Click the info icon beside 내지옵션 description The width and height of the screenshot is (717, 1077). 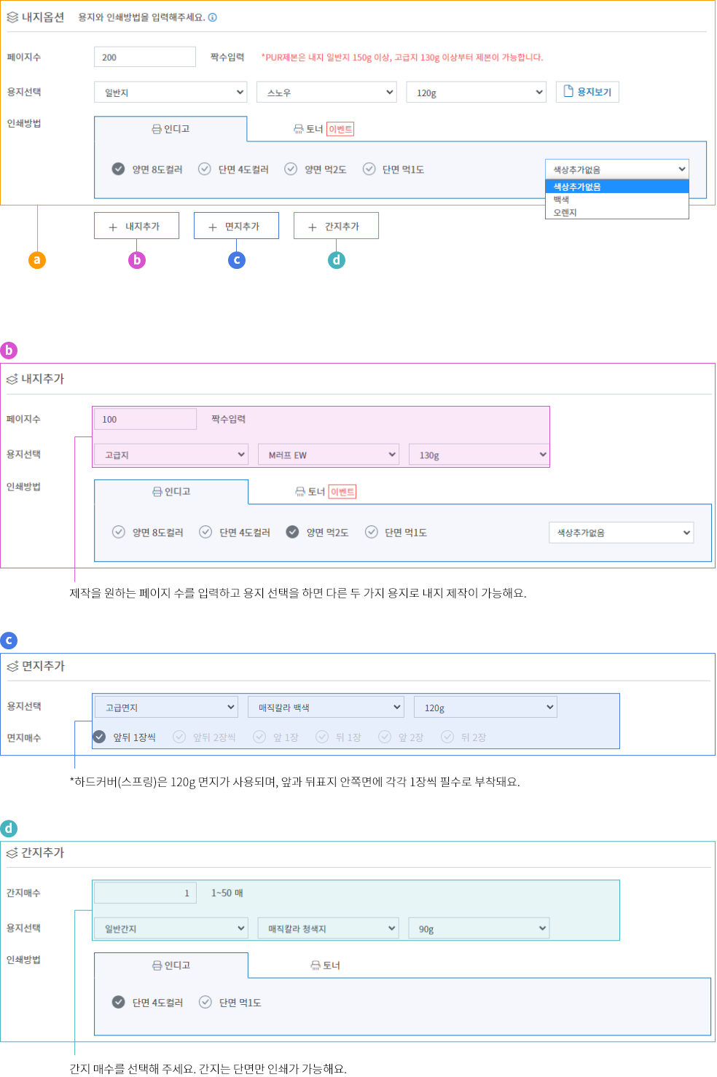213,17
